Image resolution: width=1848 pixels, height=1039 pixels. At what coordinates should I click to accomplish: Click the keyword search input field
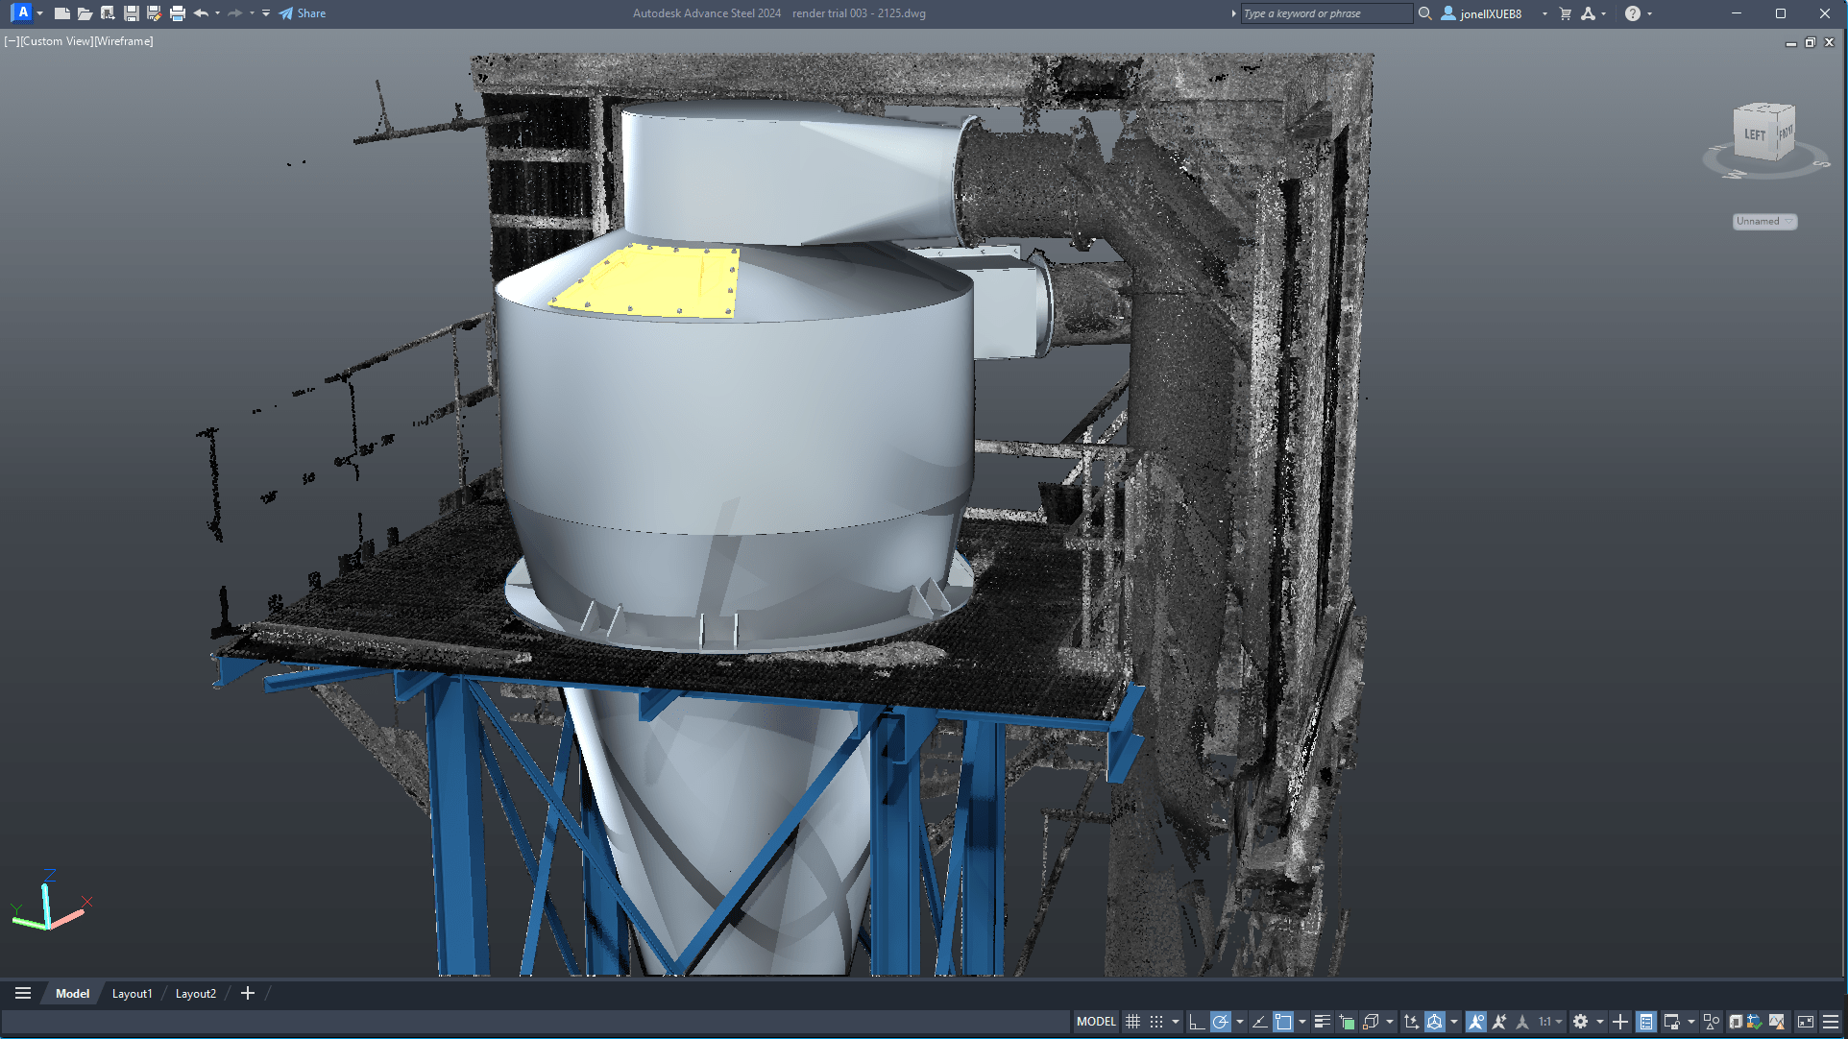(1325, 13)
